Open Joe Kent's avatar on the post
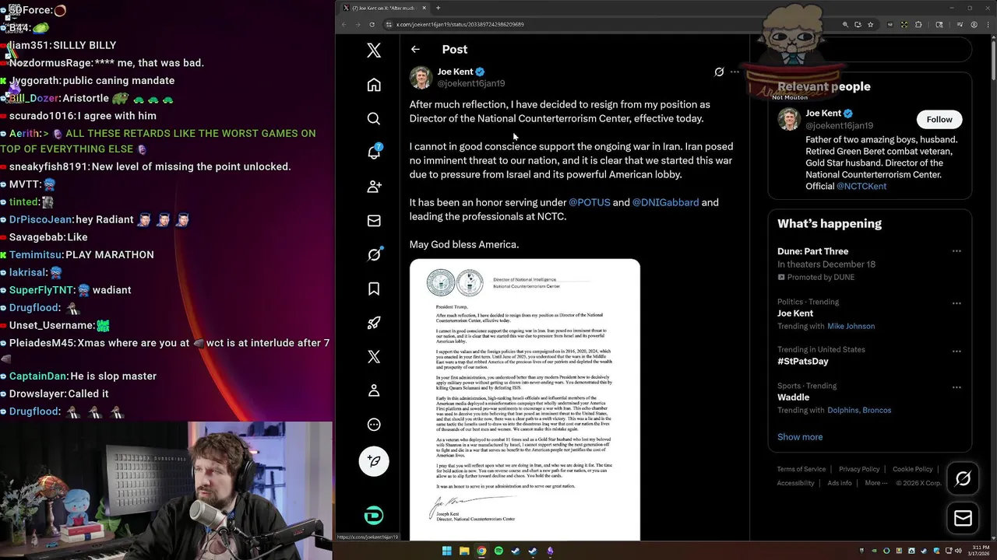 point(421,77)
